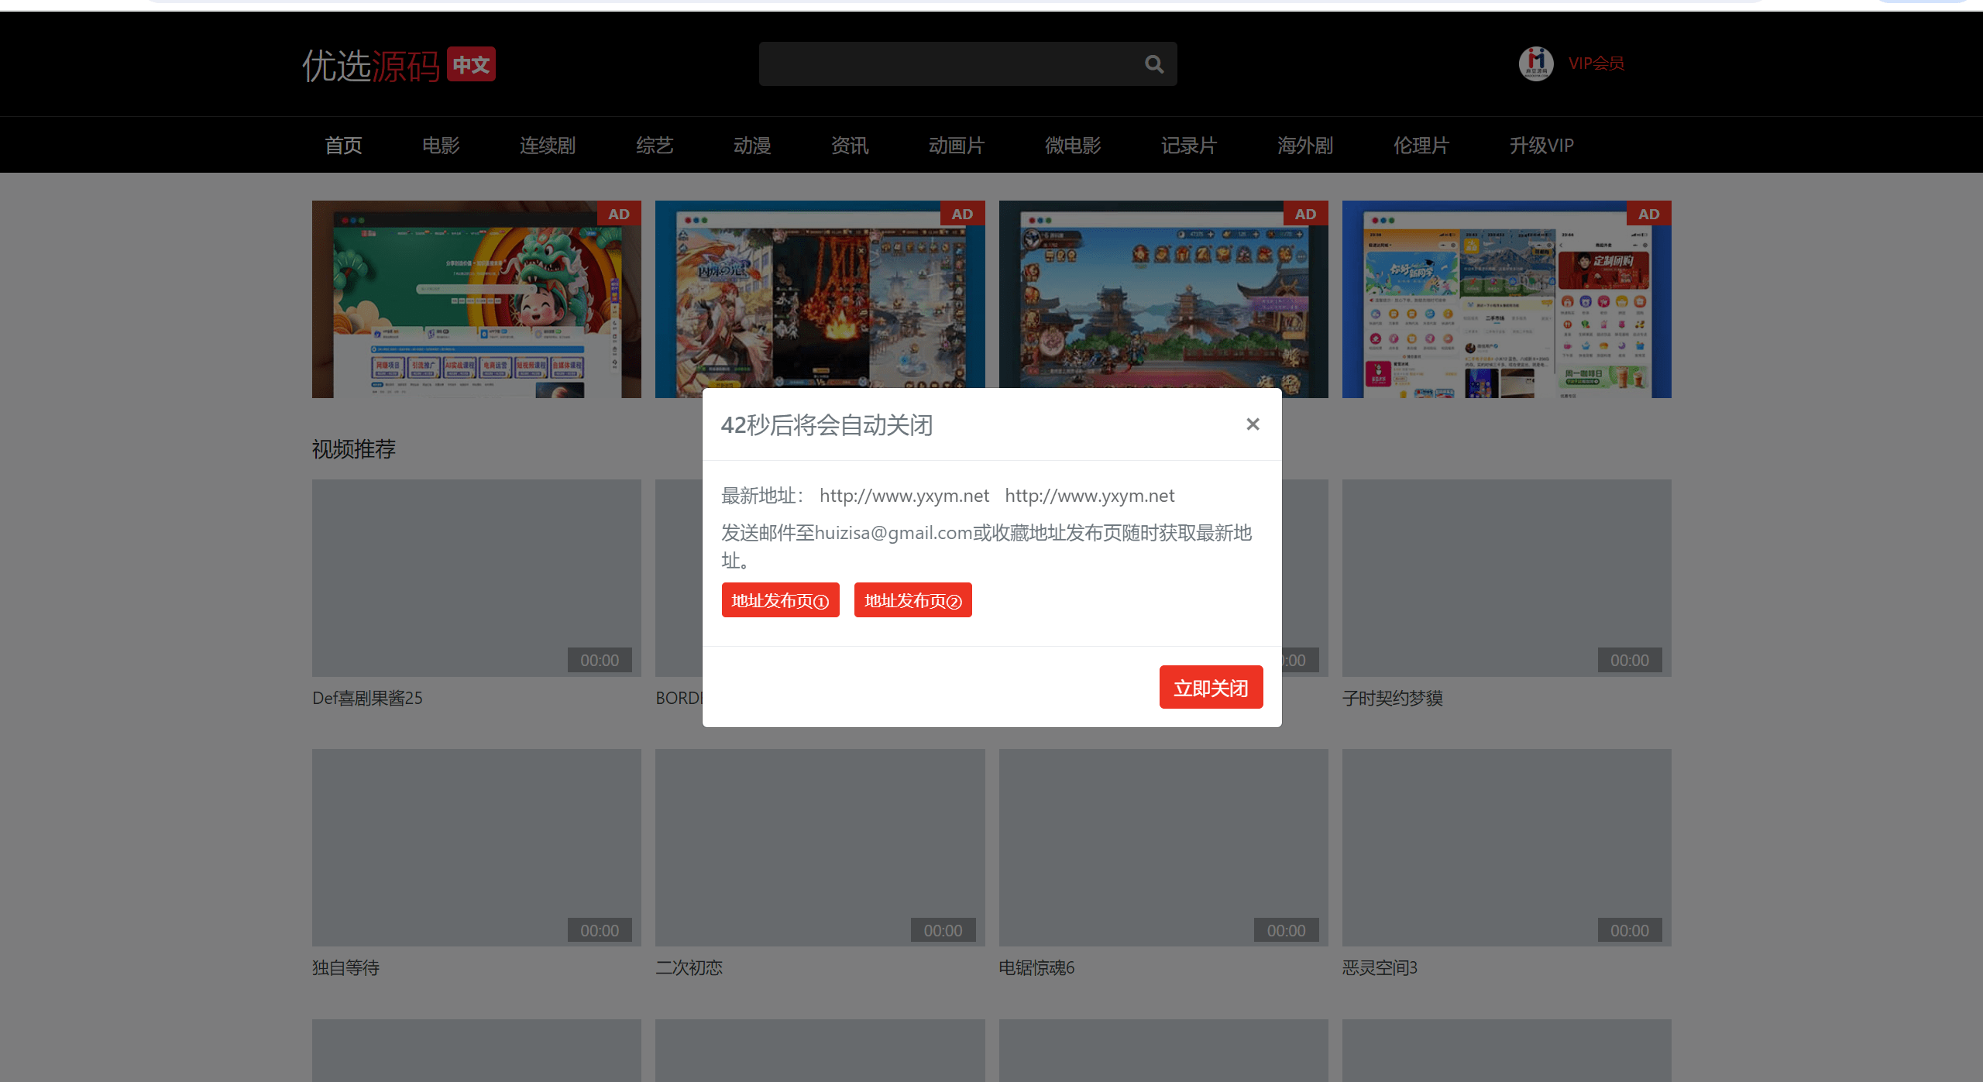Open 地址发布页① button
Screen dimensions: 1983x1082
pyautogui.click(x=780, y=600)
